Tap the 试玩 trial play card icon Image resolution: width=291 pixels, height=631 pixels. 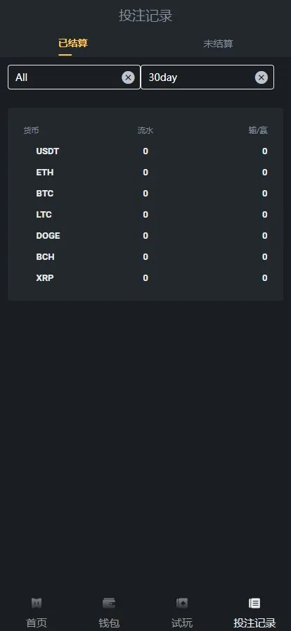181,603
